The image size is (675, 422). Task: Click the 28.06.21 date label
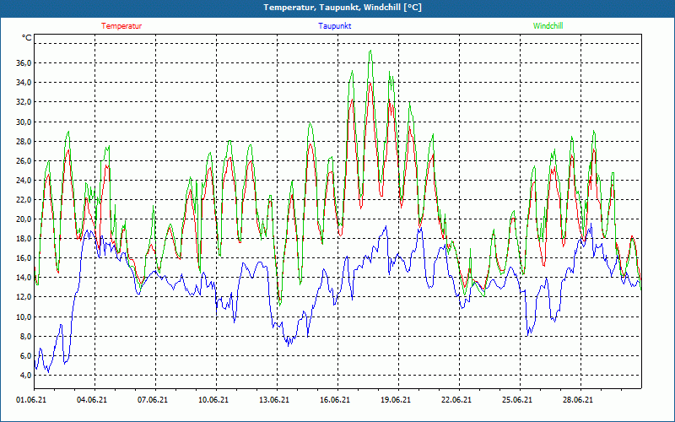click(578, 399)
